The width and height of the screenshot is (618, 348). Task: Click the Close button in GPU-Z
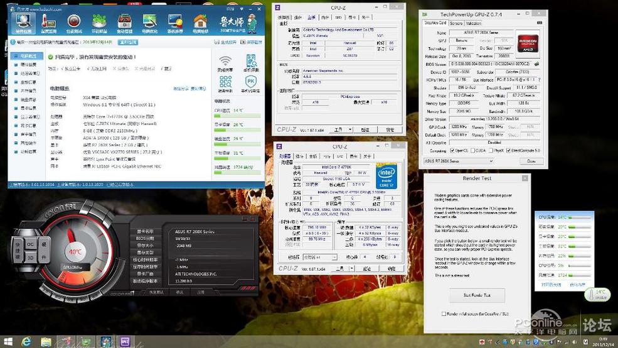pos(531,161)
